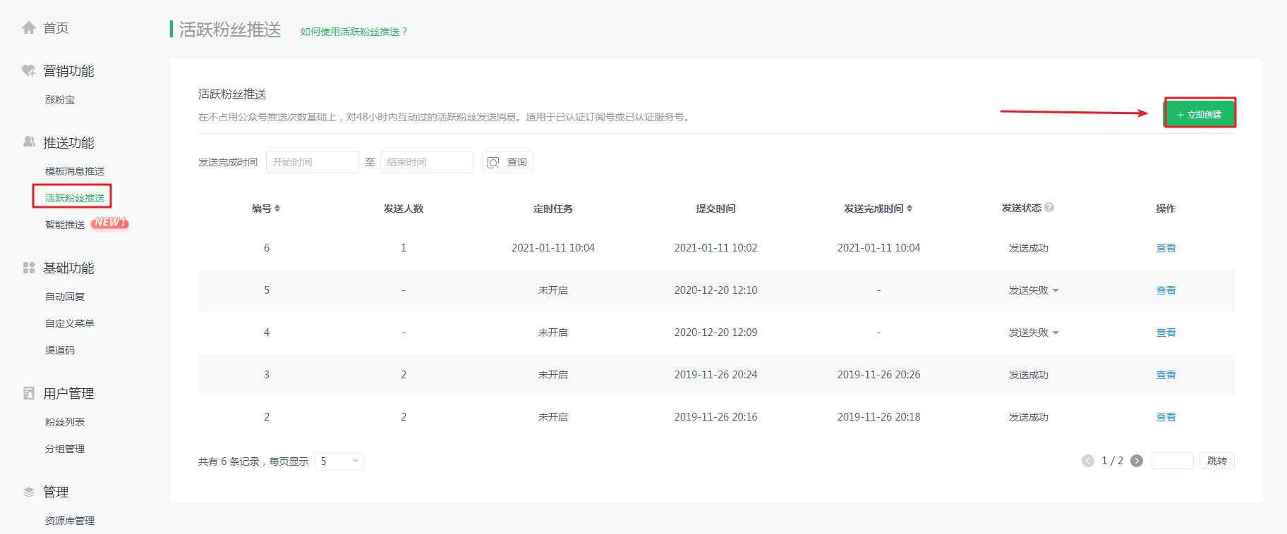
Task: Click the 1 / 2 page indicator
Action: coord(1112,461)
